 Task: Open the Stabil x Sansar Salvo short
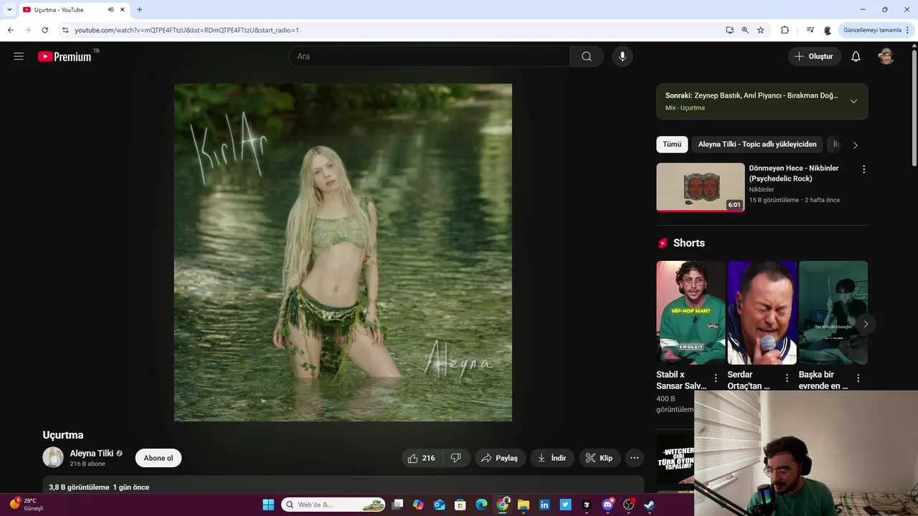(x=691, y=312)
